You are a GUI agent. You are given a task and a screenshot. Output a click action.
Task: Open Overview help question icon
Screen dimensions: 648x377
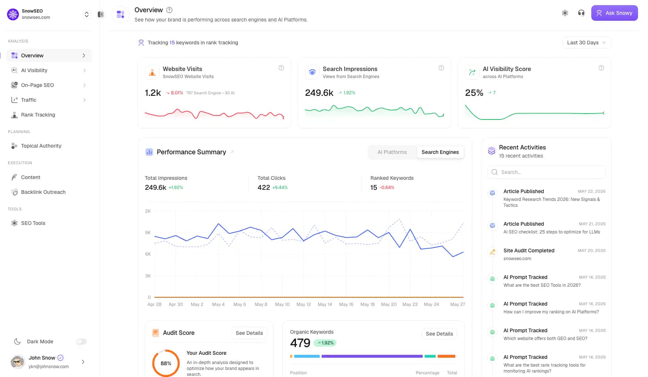point(169,10)
